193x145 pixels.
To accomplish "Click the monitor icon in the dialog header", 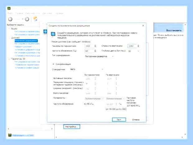I will tap(53, 34).
